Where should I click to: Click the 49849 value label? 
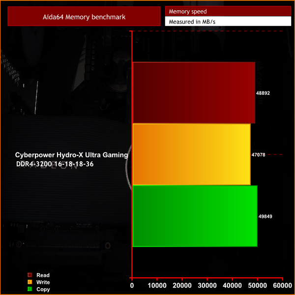265,216
